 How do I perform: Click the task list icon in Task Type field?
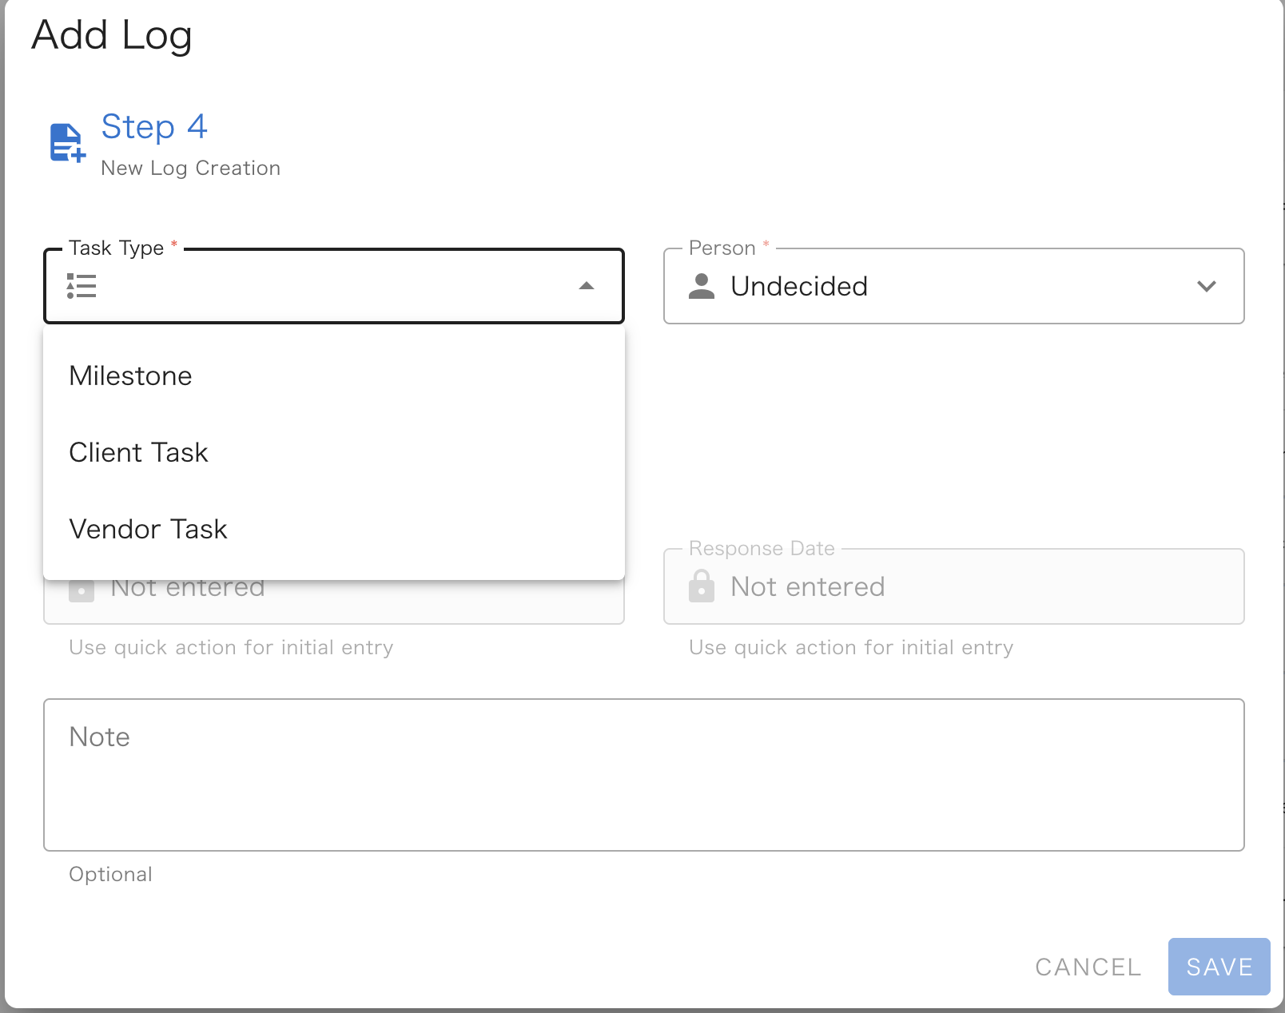click(x=81, y=286)
